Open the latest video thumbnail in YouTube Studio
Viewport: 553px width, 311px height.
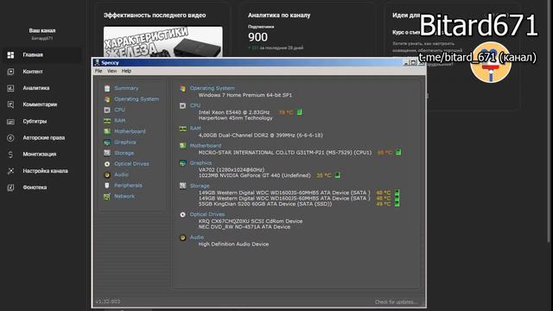pos(163,41)
